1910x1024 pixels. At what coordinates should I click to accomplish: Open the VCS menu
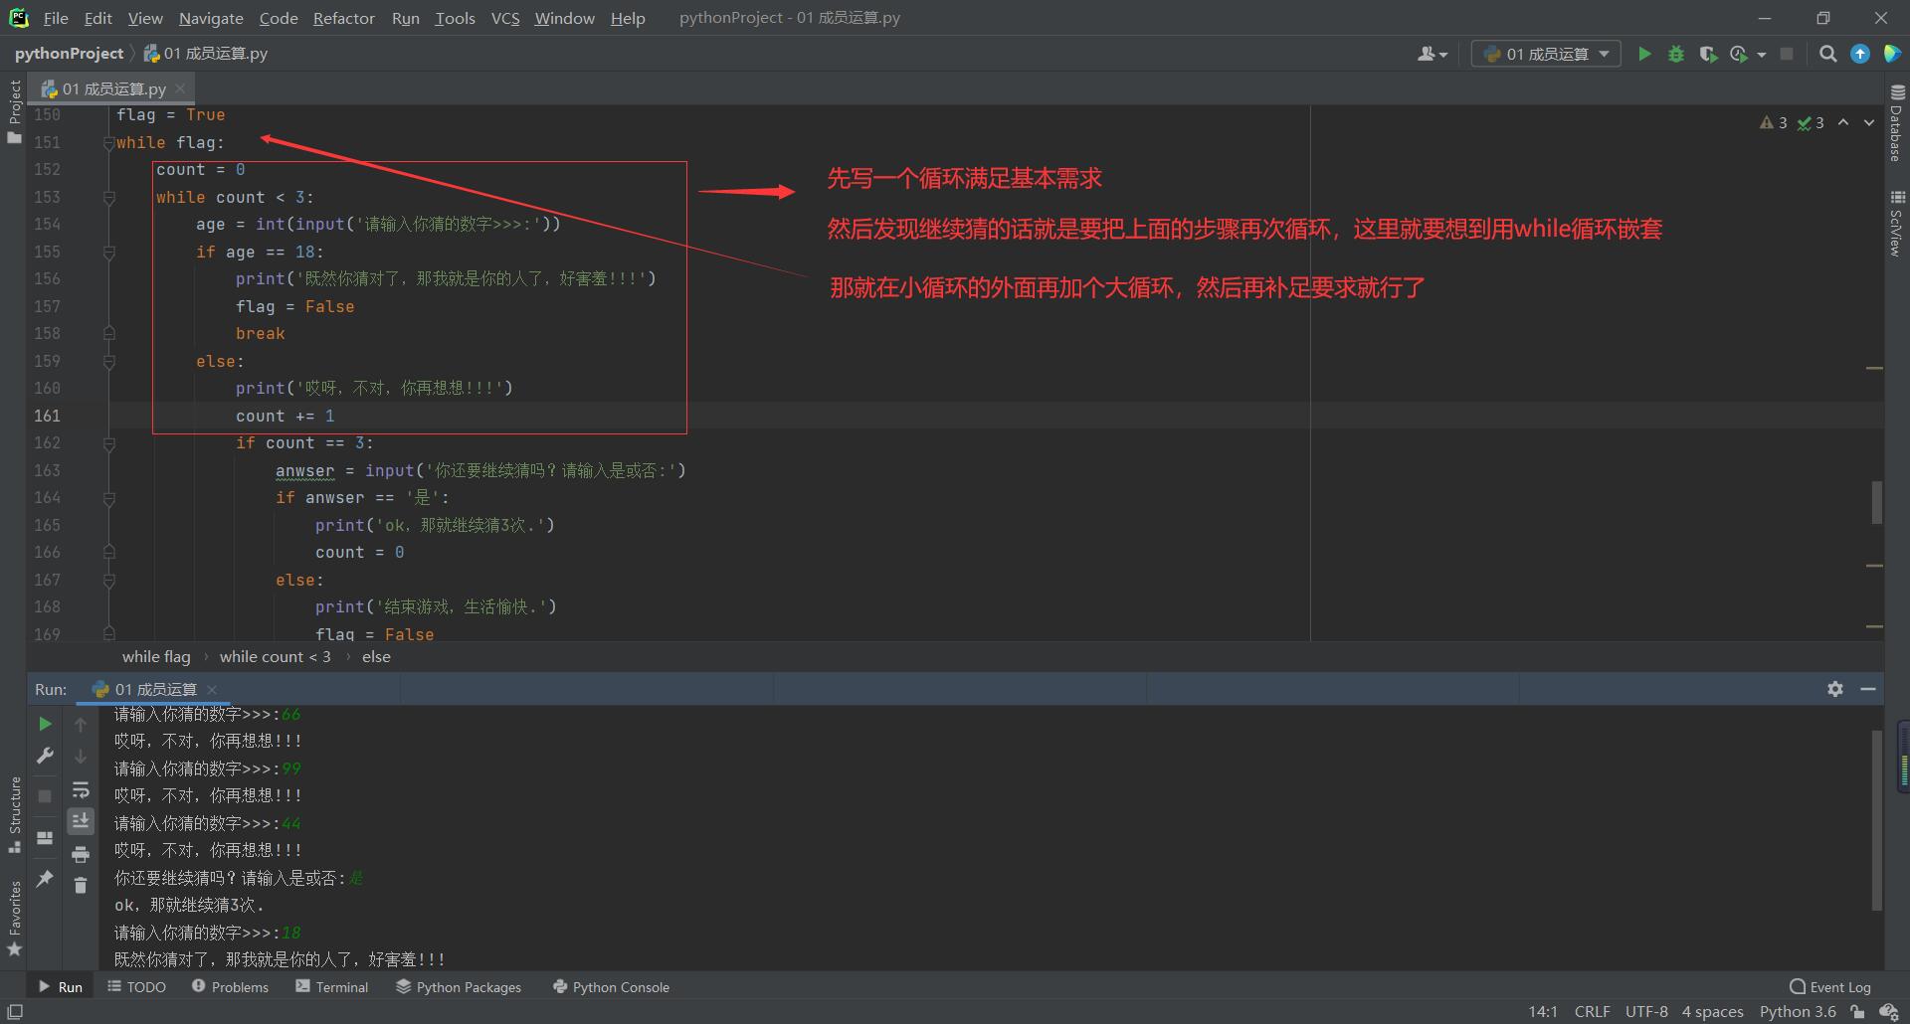point(505,18)
